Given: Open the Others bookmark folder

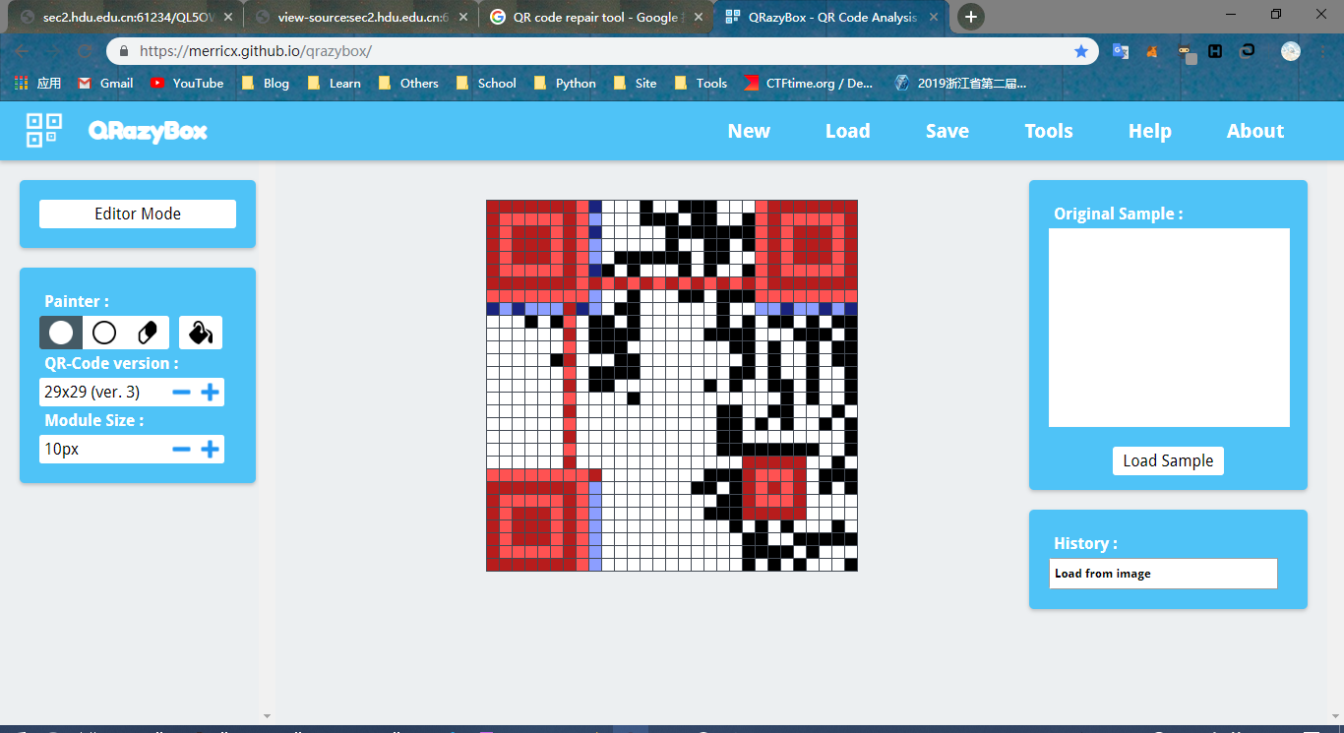Looking at the screenshot, I should click(408, 84).
